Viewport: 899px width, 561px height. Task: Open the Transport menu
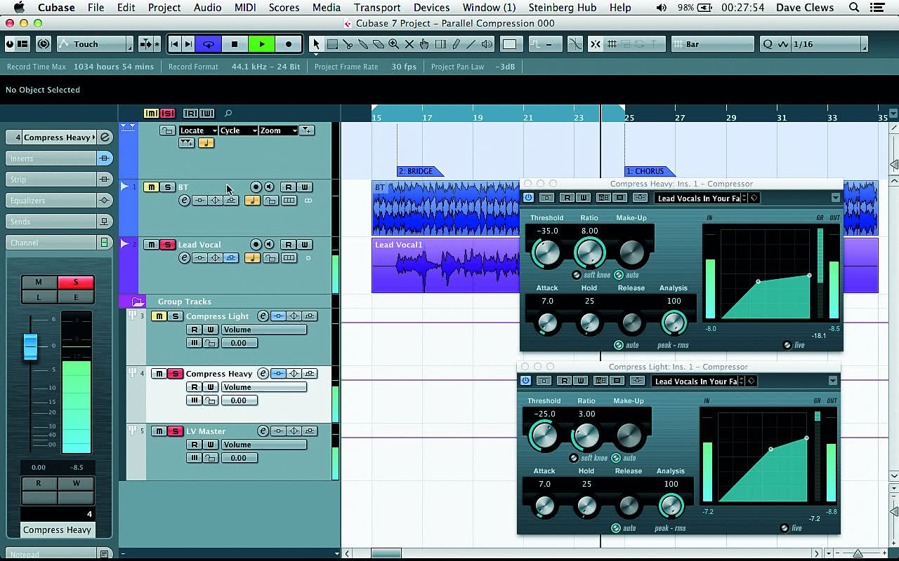pyautogui.click(x=377, y=8)
